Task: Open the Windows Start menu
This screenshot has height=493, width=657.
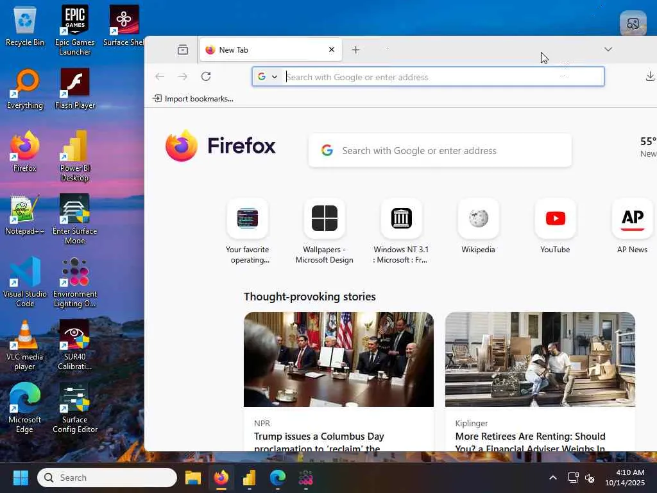Action: tap(21, 478)
